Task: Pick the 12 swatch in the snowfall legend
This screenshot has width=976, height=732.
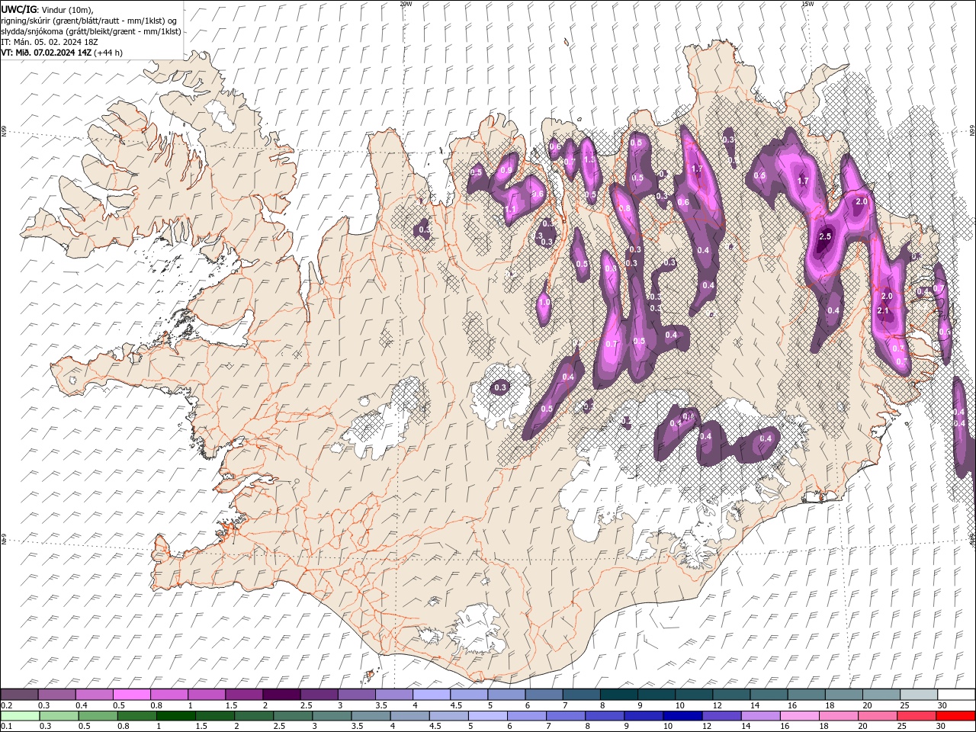Action: [x=731, y=695]
